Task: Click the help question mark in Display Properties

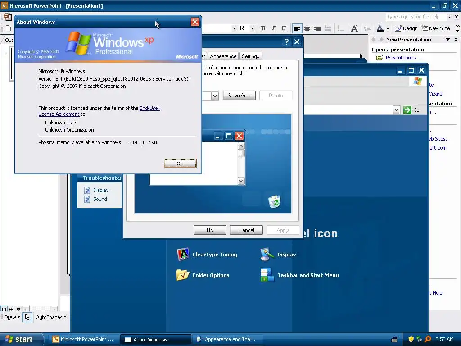Action: click(x=286, y=42)
